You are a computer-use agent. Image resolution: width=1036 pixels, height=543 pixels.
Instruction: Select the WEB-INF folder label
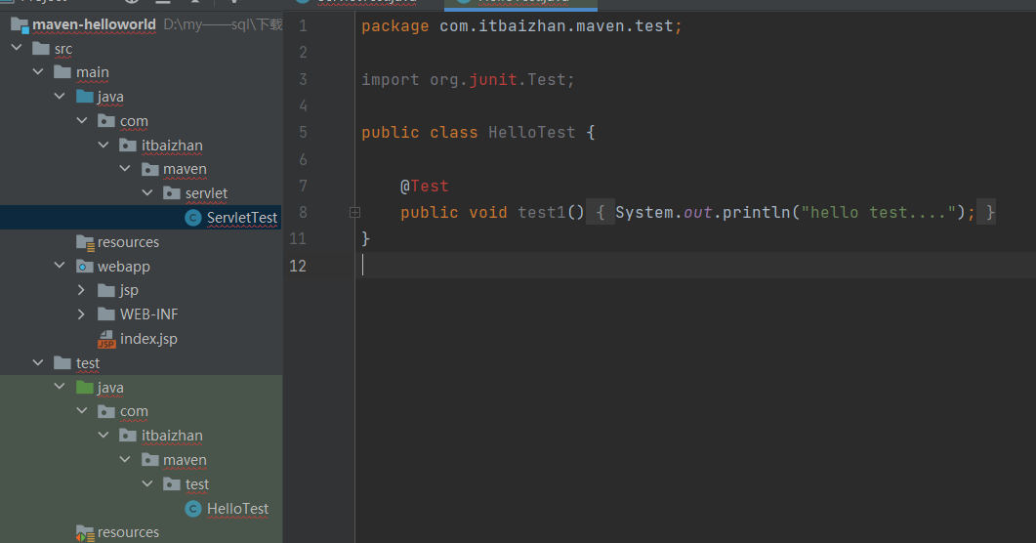pyautogui.click(x=148, y=314)
